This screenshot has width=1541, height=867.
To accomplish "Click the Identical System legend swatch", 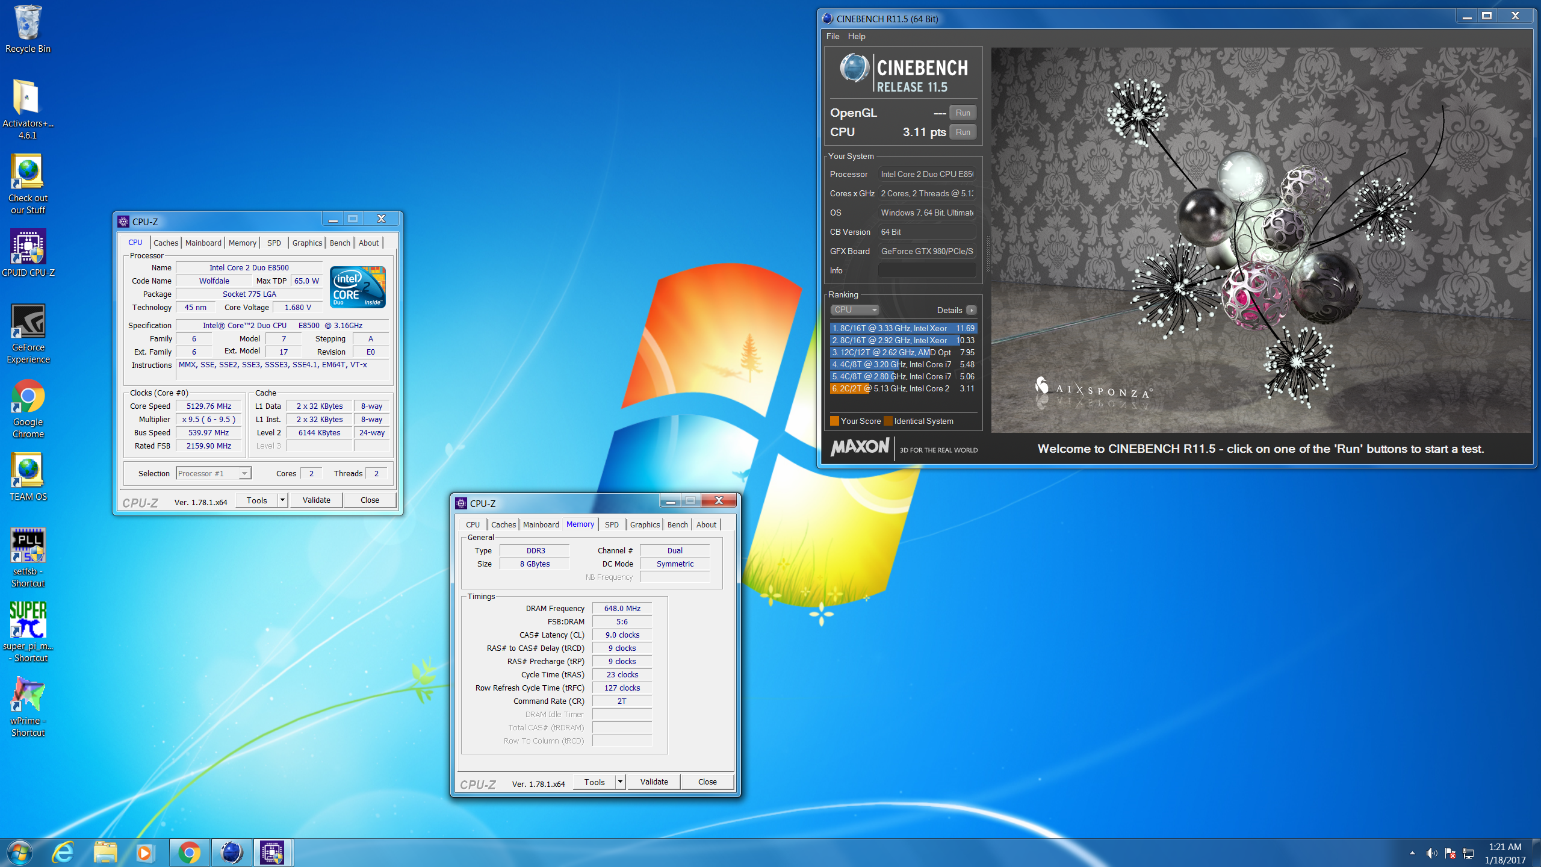I will point(888,421).
